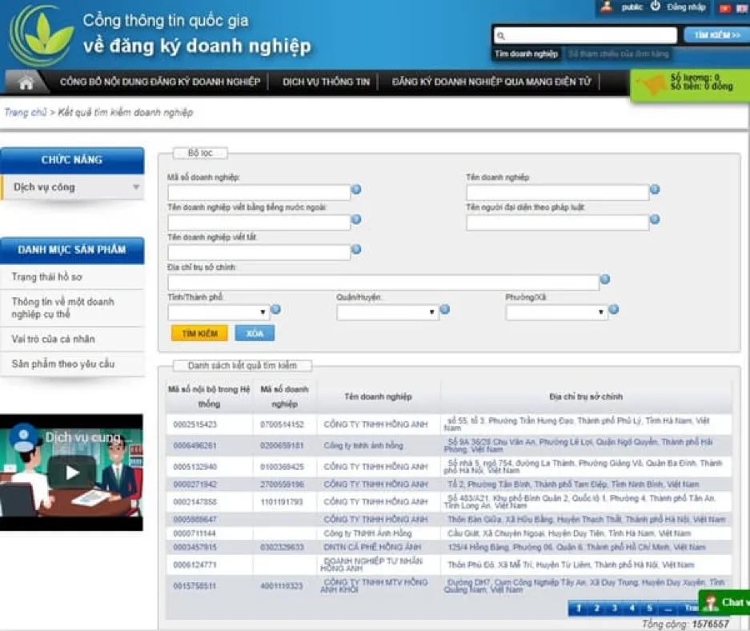The width and height of the screenshot is (750, 631).
Task: Click help icon beside Tên doanh nghiệp field
Action: (655, 190)
